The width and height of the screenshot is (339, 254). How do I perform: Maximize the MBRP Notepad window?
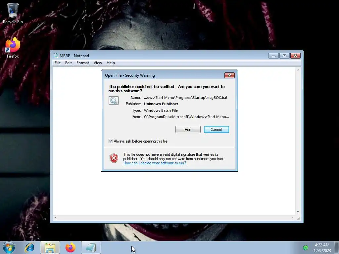[284, 56]
